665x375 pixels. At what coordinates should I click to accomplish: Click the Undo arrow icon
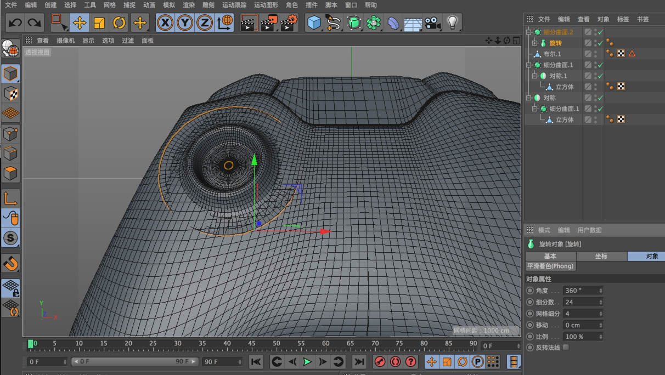[x=15, y=22]
